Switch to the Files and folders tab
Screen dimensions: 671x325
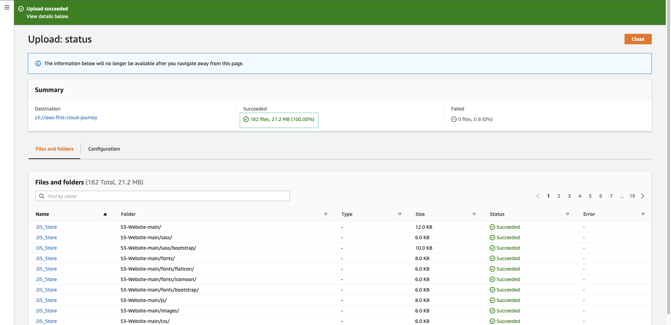click(x=55, y=149)
